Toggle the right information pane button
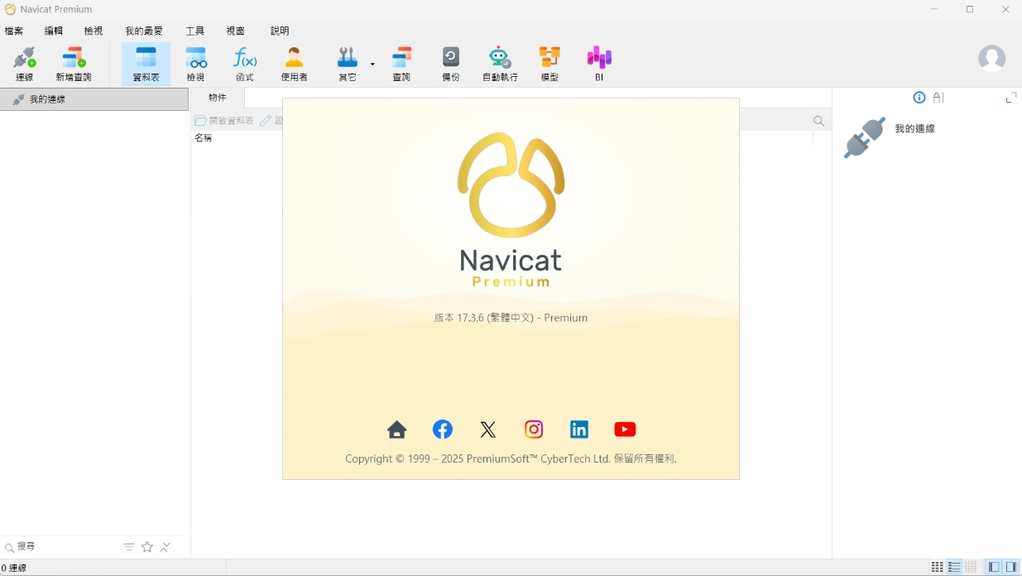This screenshot has width=1022, height=576. tap(1011, 568)
